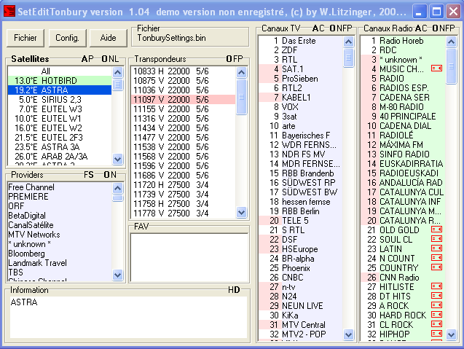Image resolution: width=464 pixels, height=349 pixels.
Task: Select 13.0°E HOTBIRD satellite
Action: pyautogui.click(x=60, y=81)
